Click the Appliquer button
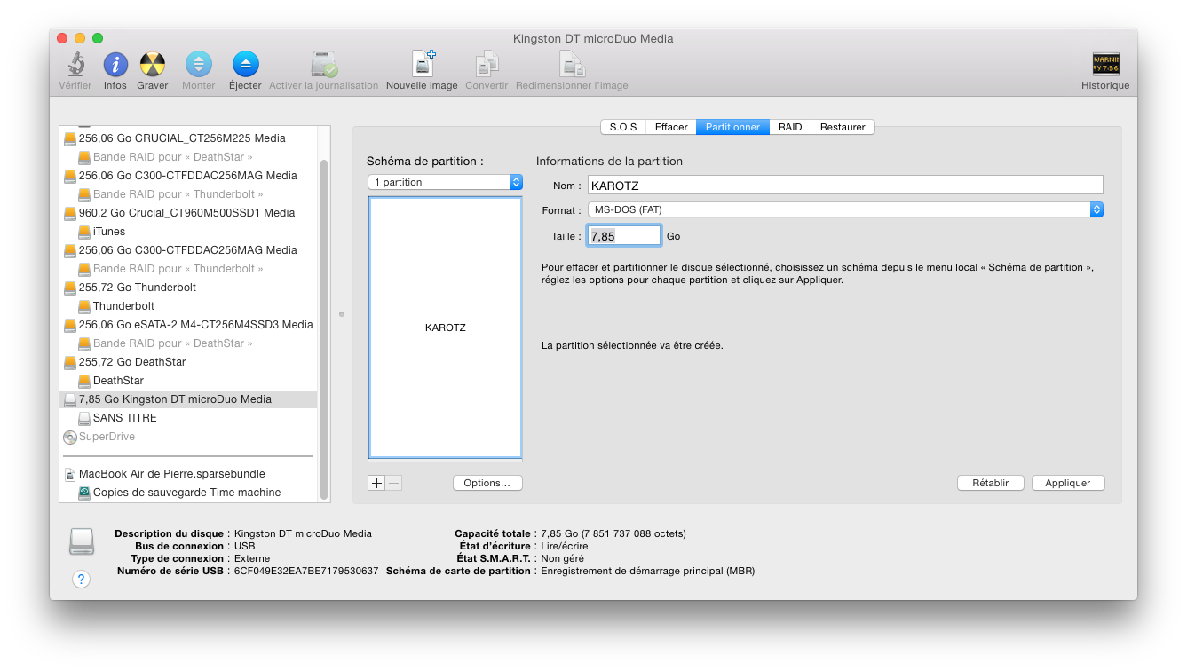Image resolution: width=1187 pixels, height=671 pixels. (1068, 483)
